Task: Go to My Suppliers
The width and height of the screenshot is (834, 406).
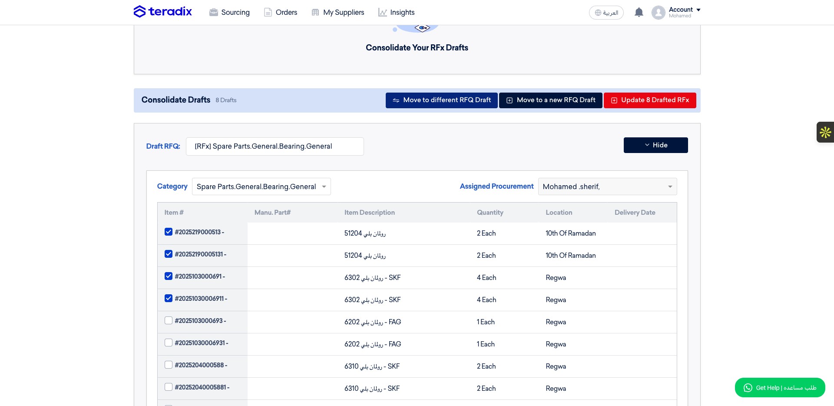Action: point(338,12)
